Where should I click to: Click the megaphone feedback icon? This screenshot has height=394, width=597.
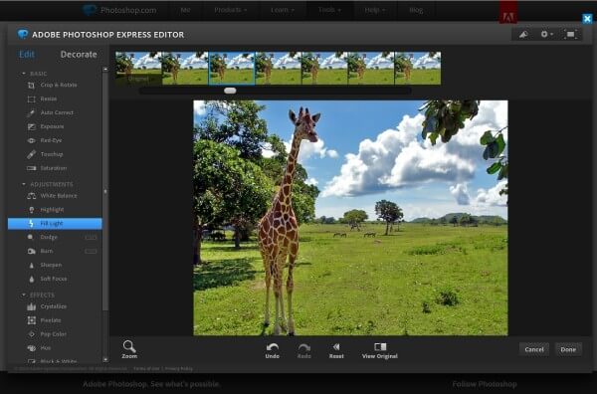coord(524,34)
